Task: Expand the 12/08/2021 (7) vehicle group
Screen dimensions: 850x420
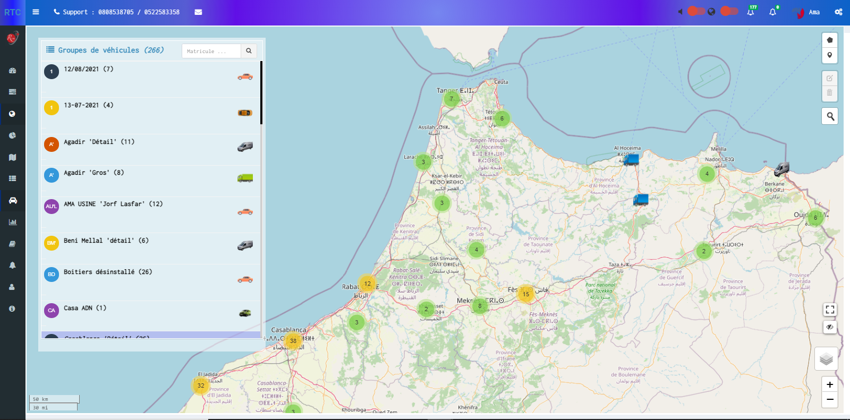Action: (x=151, y=79)
